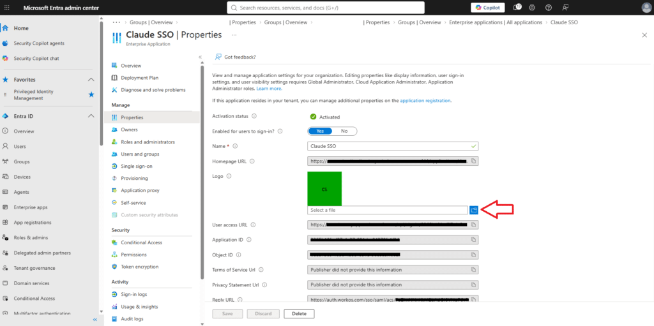Click the Select a file field
The image size is (654, 326).
[388, 210]
